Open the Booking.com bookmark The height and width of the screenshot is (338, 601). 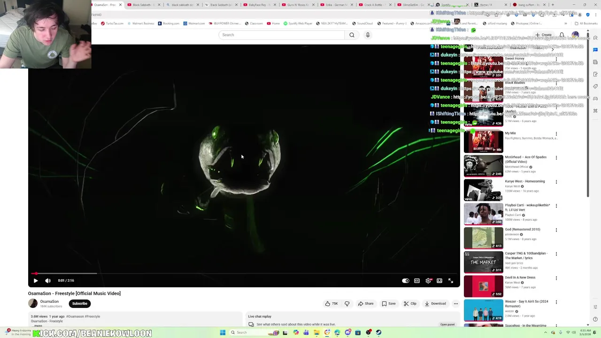[x=169, y=23]
